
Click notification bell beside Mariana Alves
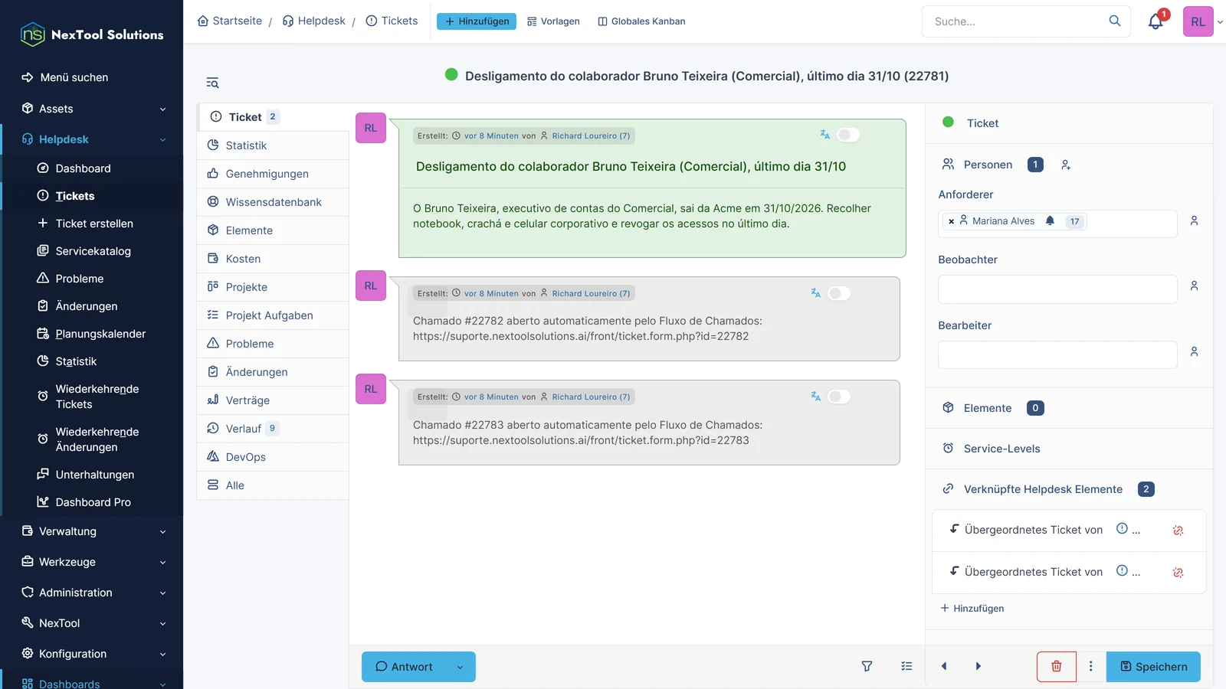coord(1050,220)
